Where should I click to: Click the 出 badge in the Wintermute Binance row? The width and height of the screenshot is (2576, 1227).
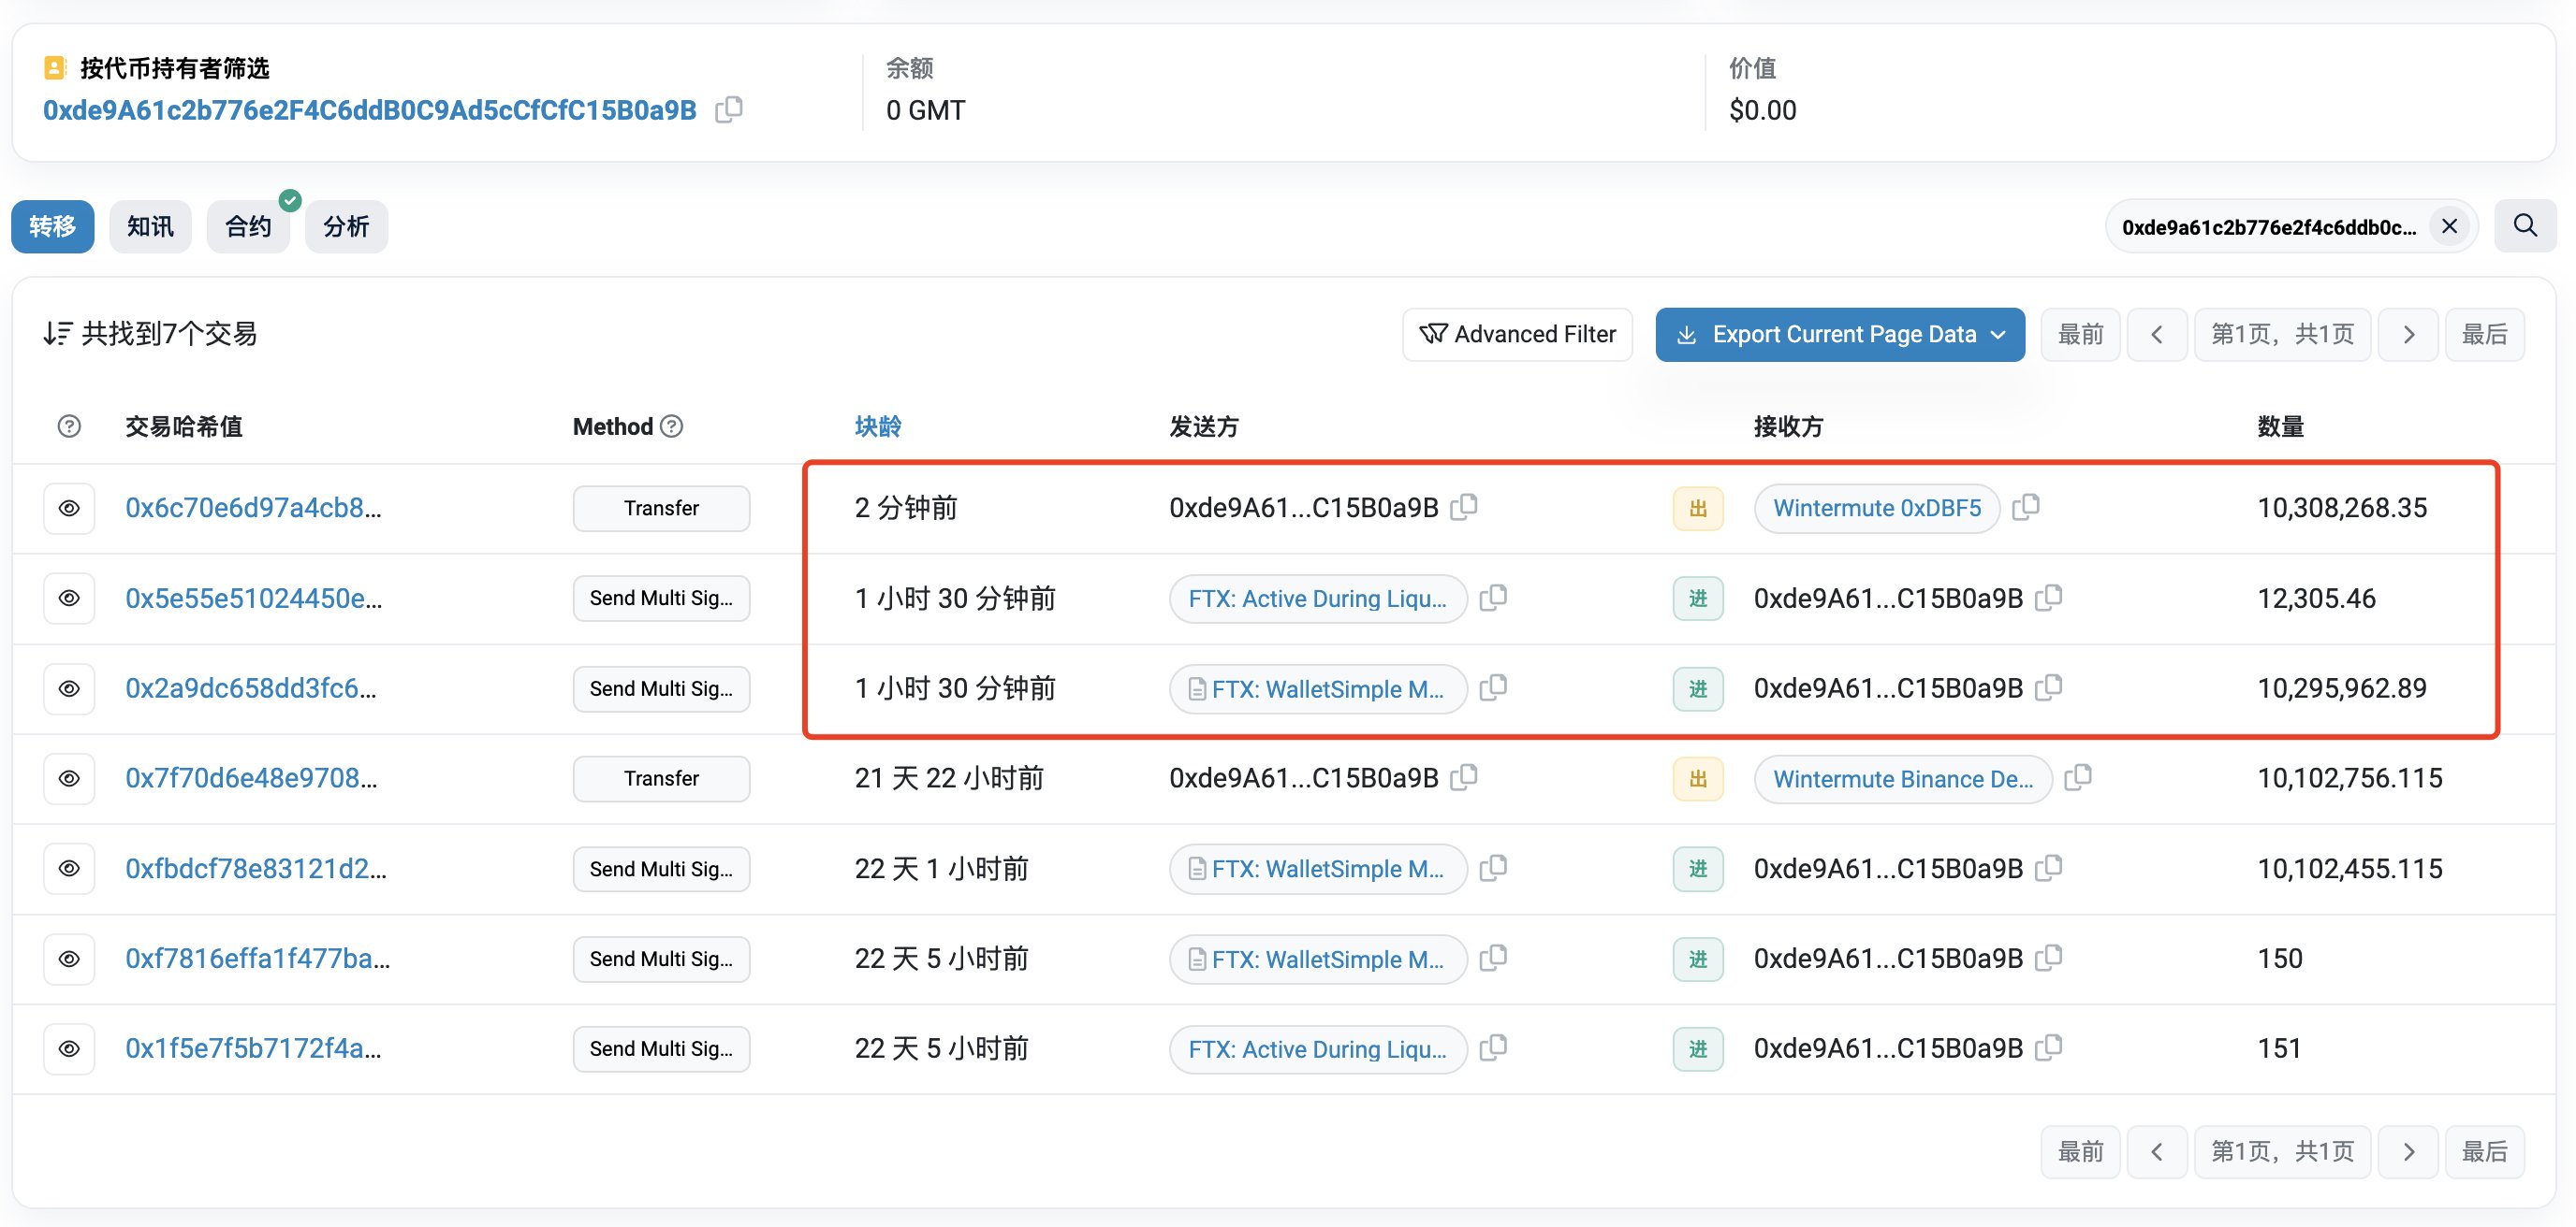point(1698,778)
